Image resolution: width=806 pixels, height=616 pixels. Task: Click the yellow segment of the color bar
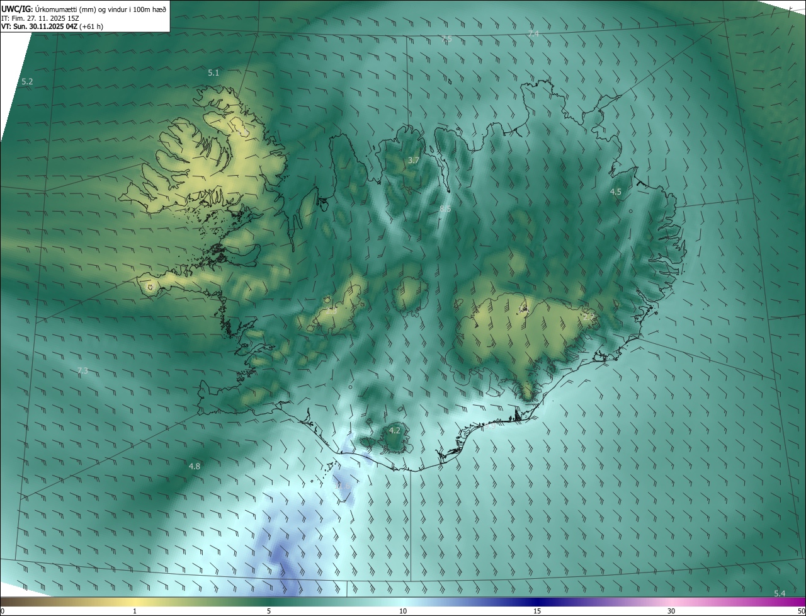pos(135,602)
